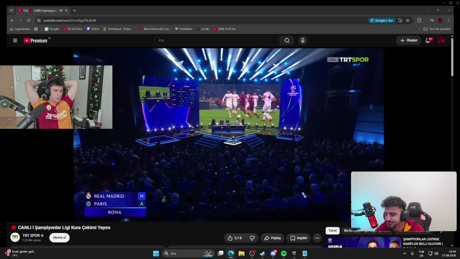Open Spotify from the taskbar

pyautogui.click(x=284, y=254)
